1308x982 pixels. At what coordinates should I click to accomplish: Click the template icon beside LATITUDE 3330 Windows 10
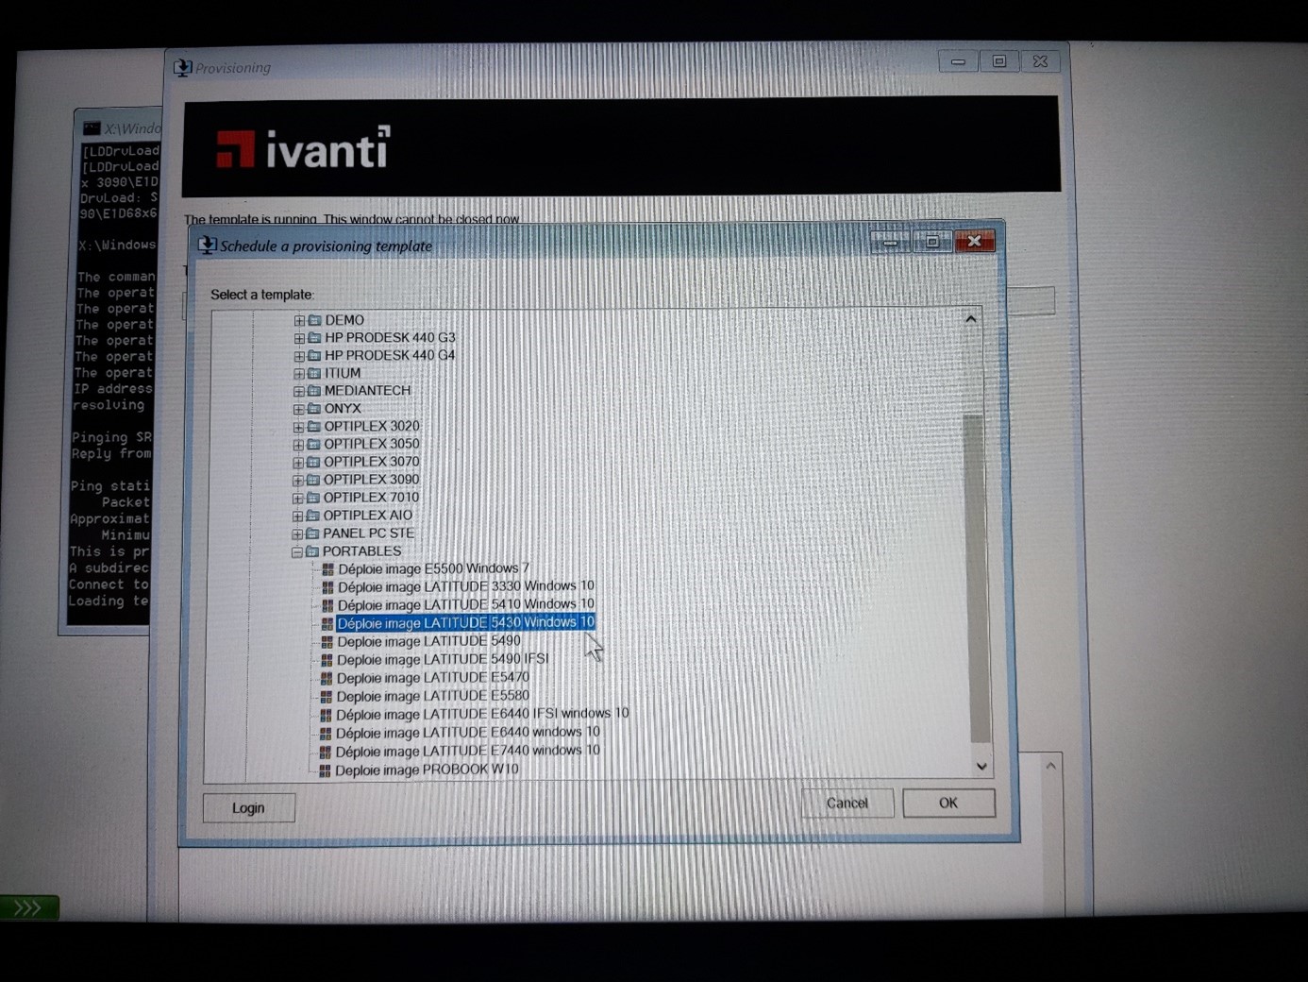pyautogui.click(x=327, y=587)
